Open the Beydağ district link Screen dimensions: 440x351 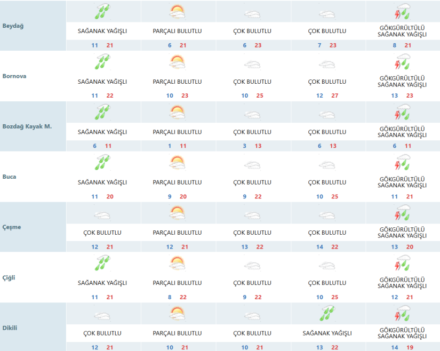pos(14,26)
